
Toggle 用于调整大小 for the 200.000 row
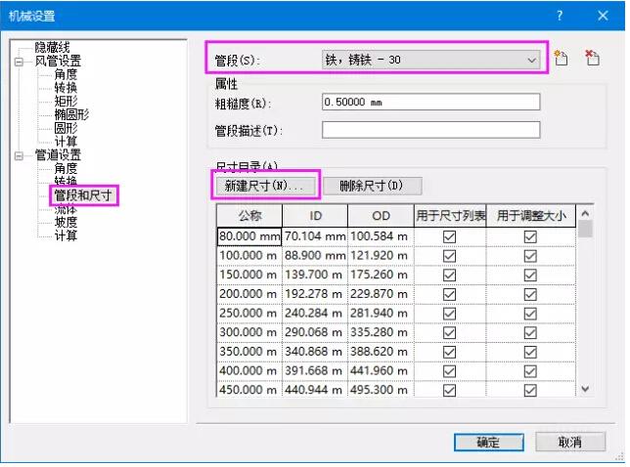(x=529, y=293)
